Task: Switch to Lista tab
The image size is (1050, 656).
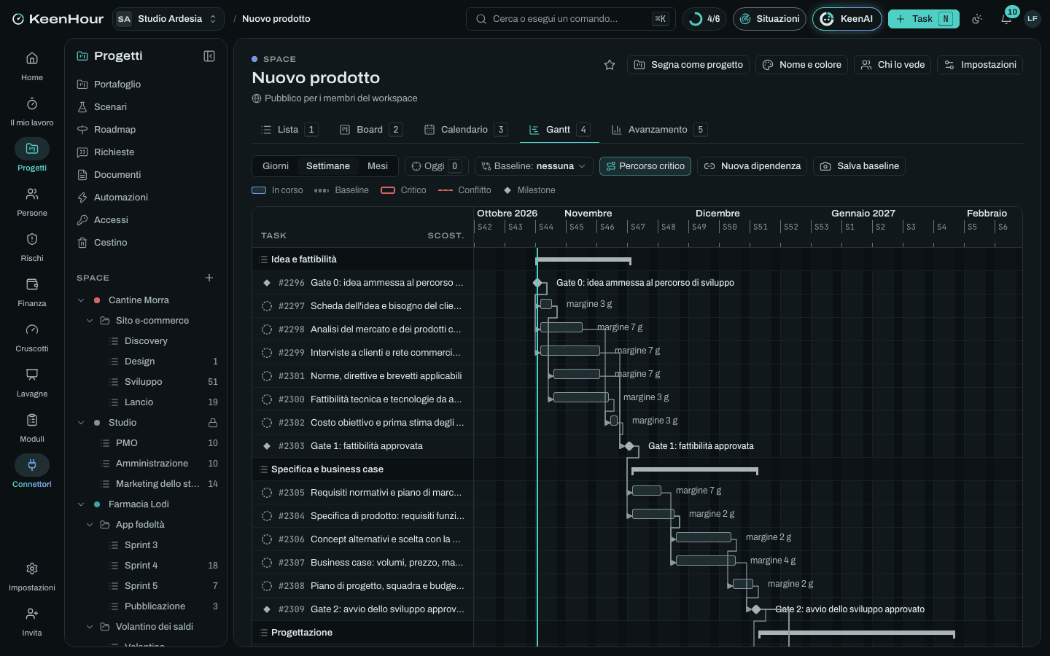Action: (x=289, y=130)
